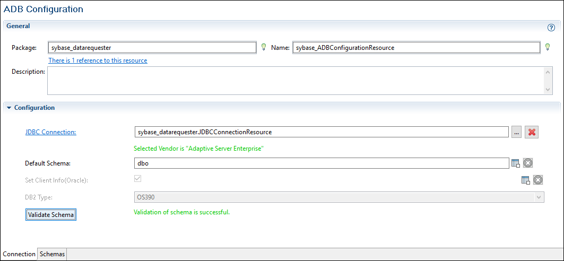Click the JDBC Connection resource field

(322, 132)
